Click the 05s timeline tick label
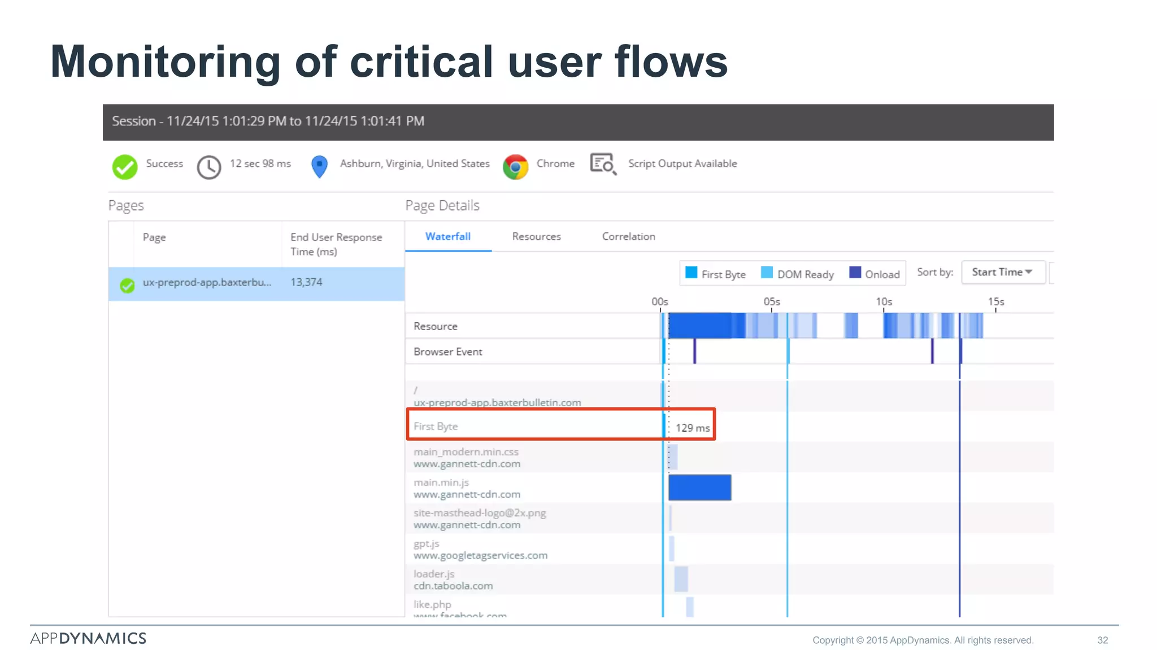This screenshot has width=1157, height=650. tap(772, 302)
